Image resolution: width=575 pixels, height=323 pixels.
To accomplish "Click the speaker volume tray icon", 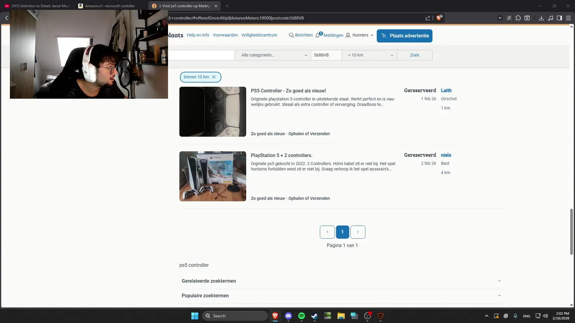I will pos(545,316).
